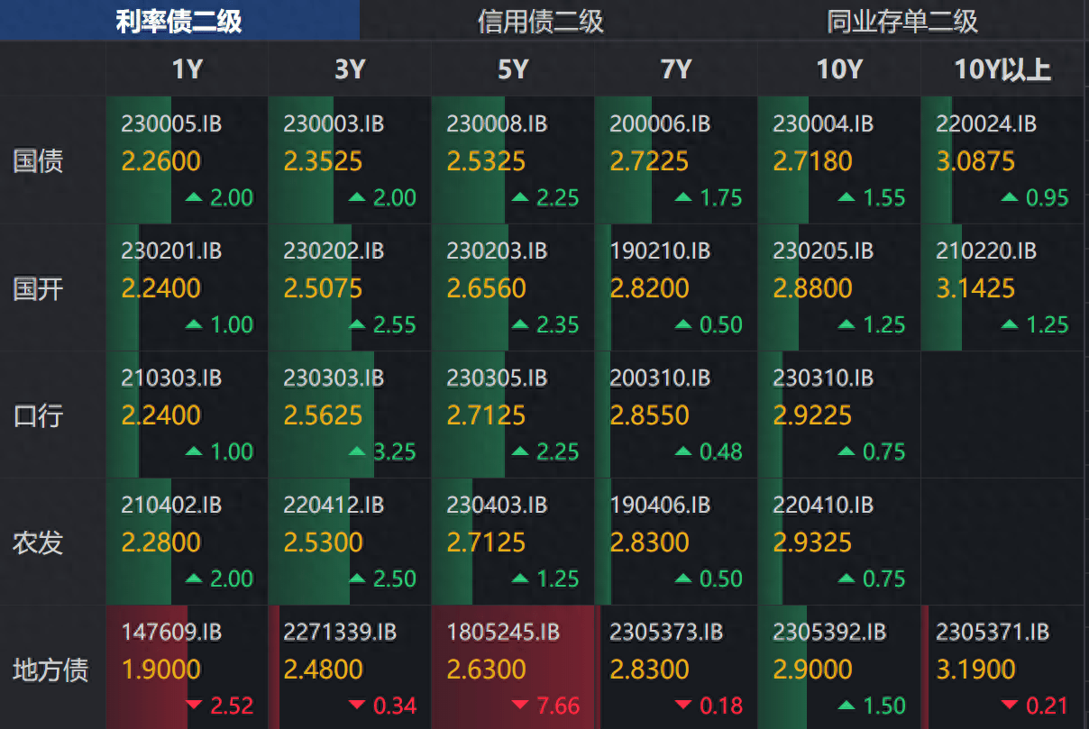
Task: Select the 地方债 row label
Action: [x=50, y=670]
